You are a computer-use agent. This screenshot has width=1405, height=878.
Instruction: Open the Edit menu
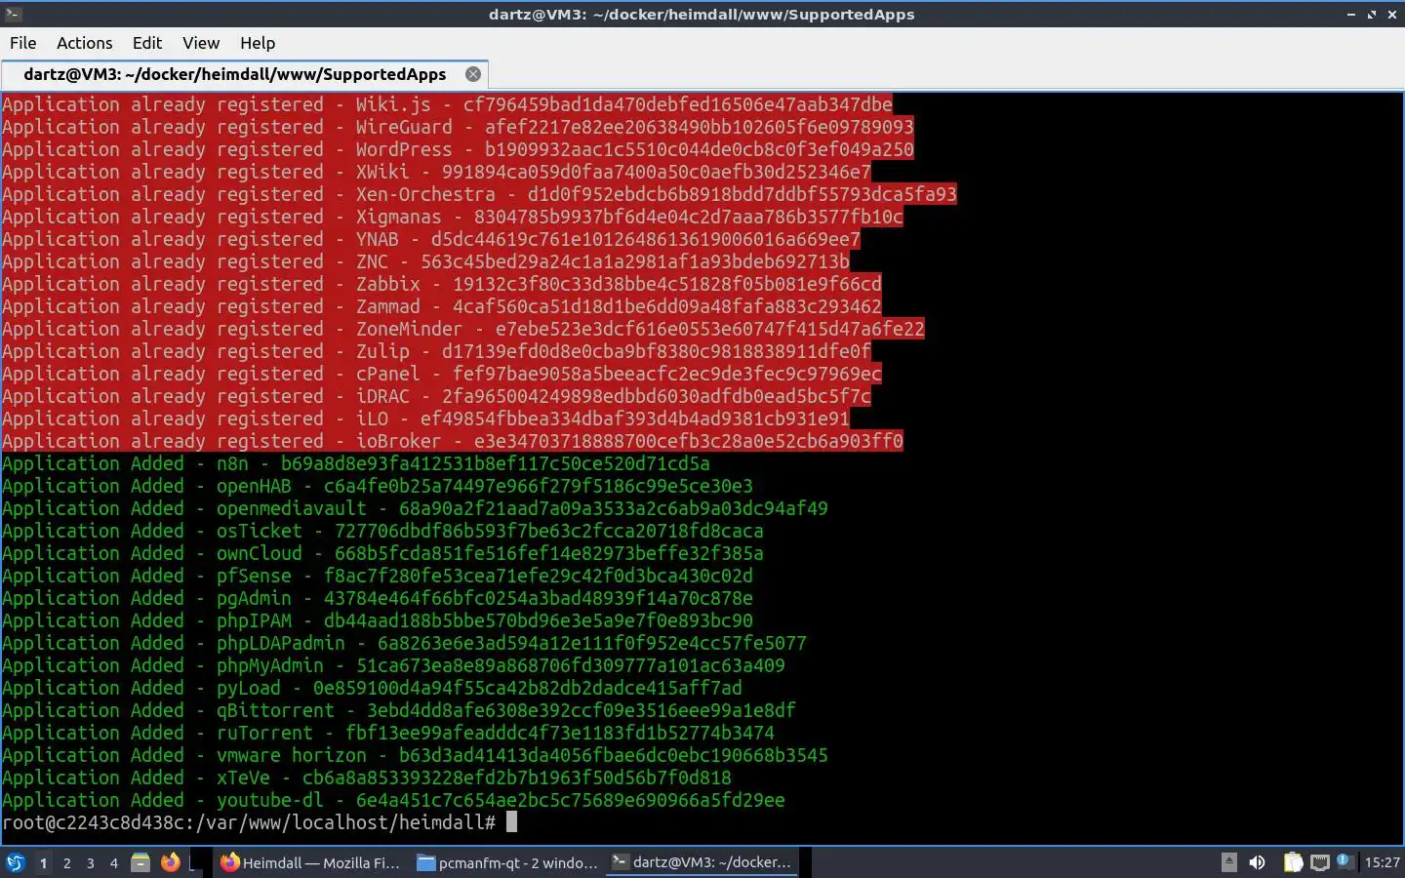[x=147, y=43]
